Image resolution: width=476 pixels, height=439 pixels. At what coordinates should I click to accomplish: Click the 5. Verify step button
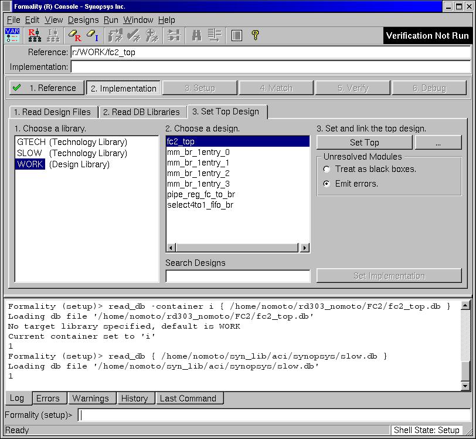[353, 88]
